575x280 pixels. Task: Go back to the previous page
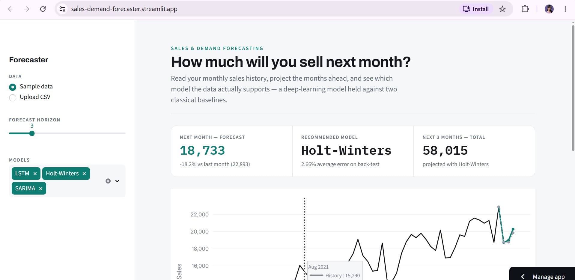pyautogui.click(x=10, y=9)
